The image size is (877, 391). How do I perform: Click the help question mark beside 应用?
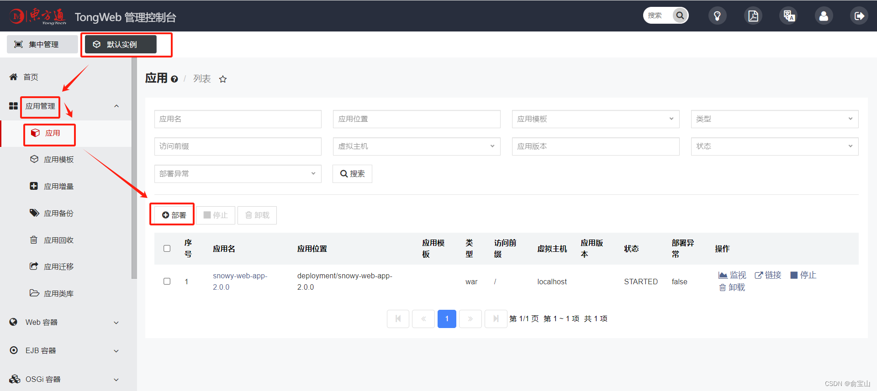(x=174, y=79)
